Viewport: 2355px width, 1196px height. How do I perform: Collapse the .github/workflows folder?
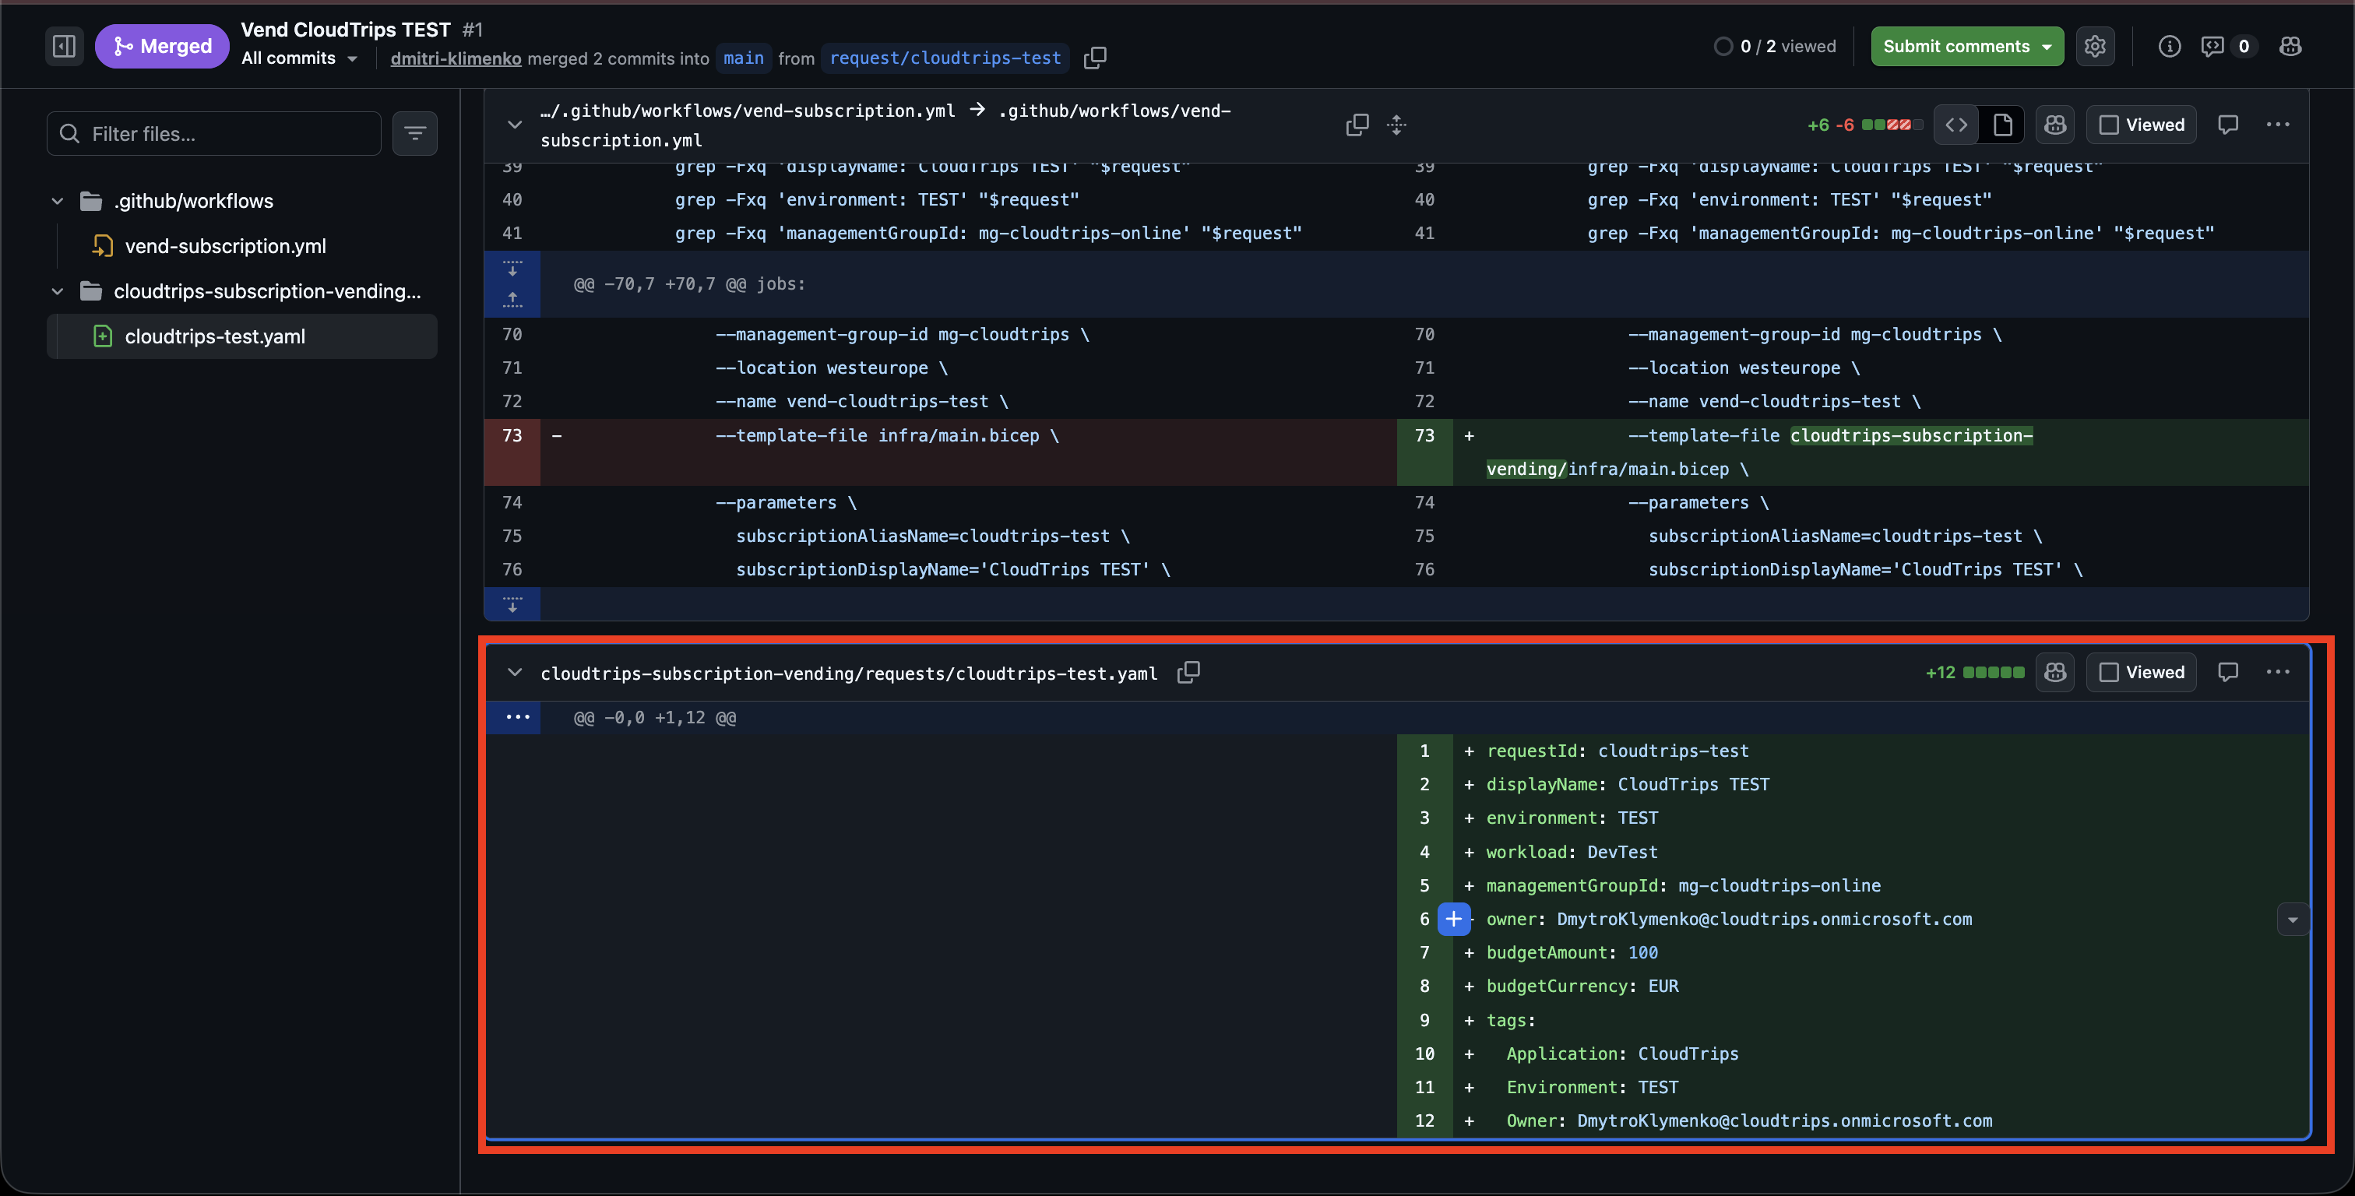click(58, 201)
